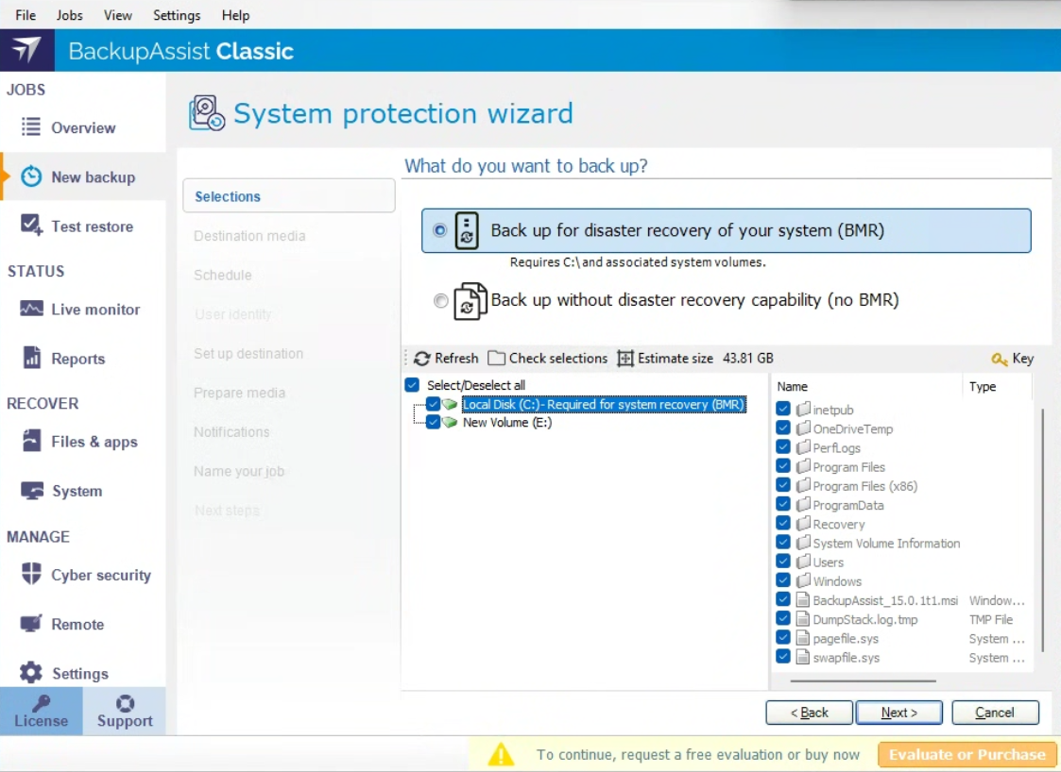Open the Settings menu in menu bar
The height and width of the screenshot is (772, 1061).
coord(177,15)
